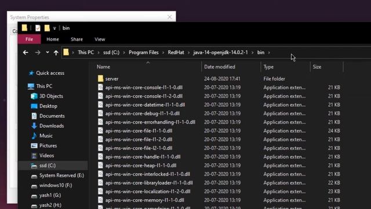The width and height of the screenshot is (371, 209).
Task: Click the folder icon at the title bar's left end
Action: click(x=24, y=28)
